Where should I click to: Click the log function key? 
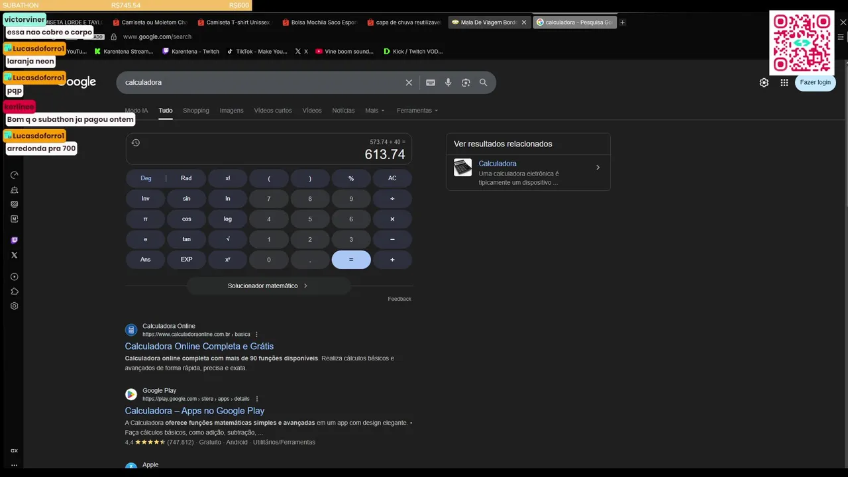(x=227, y=219)
